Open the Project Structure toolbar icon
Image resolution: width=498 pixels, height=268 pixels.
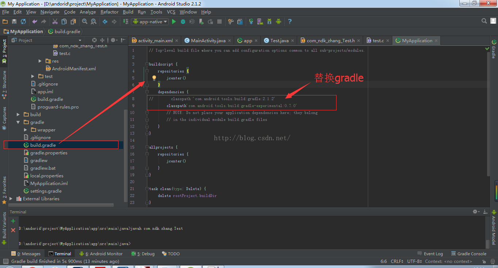click(240, 22)
